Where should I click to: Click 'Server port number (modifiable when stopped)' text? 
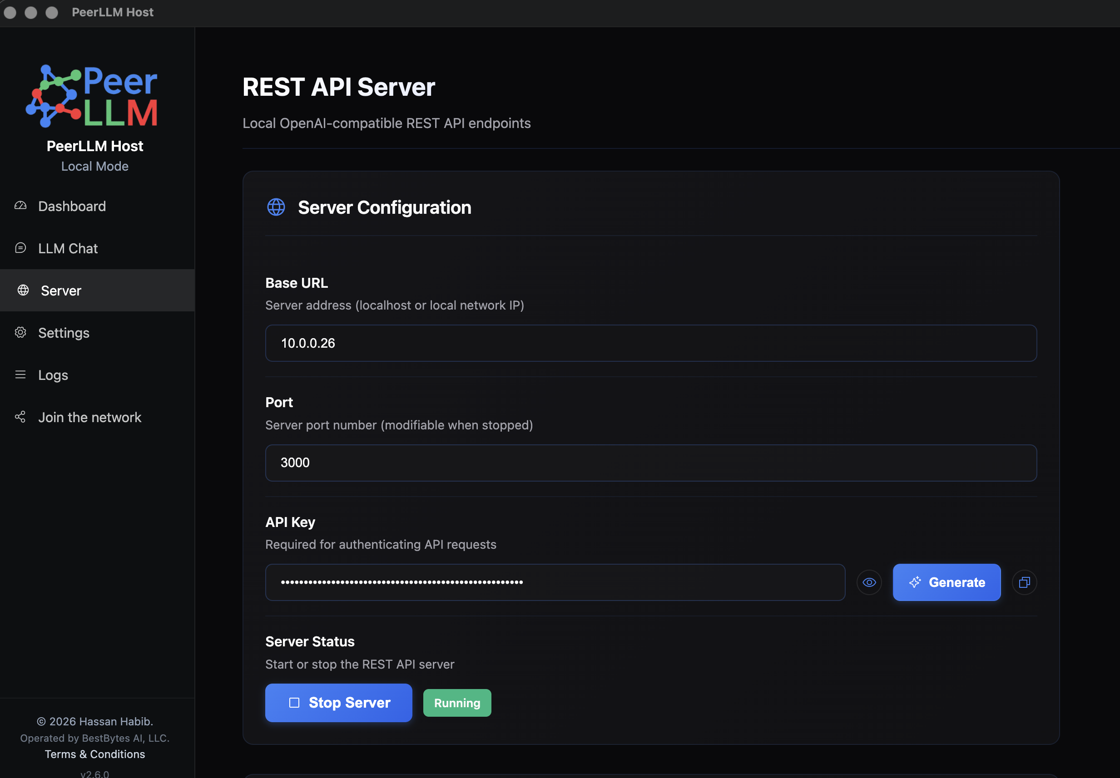pyautogui.click(x=399, y=425)
